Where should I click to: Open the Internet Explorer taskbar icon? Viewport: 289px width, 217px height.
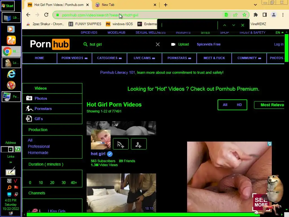[11, 74]
